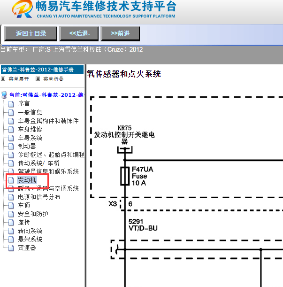The height and width of the screenshot is (287, 283).
Task: Open the 传动系统/车桥 chapter
Action: tap(38, 163)
